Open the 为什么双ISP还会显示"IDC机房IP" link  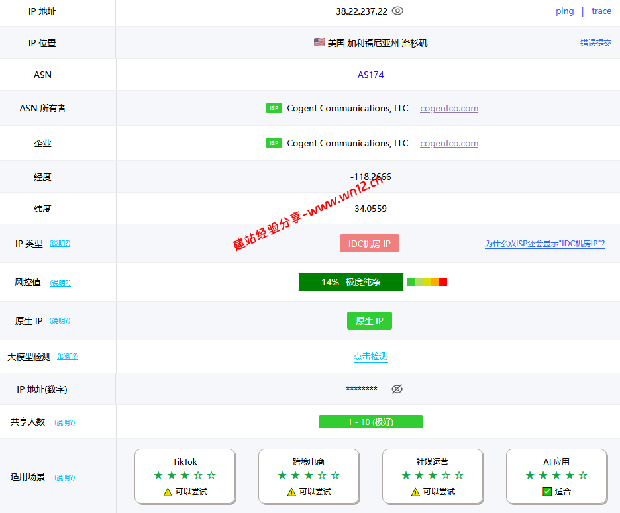coord(545,244)
